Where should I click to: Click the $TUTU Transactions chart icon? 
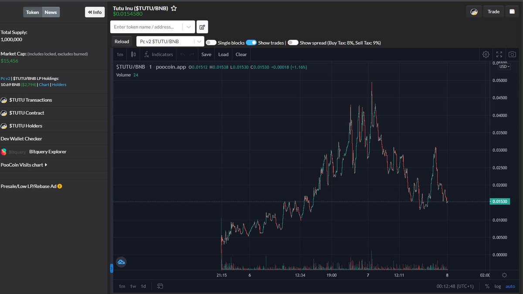click(x=4, y=100)
